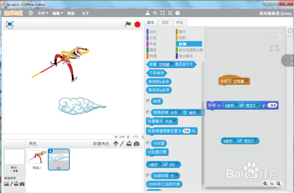Click the 50 value in 视频透明度 block

pos(187,131)
